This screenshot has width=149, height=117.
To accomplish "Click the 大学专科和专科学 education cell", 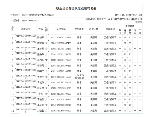I will point(79,77).
